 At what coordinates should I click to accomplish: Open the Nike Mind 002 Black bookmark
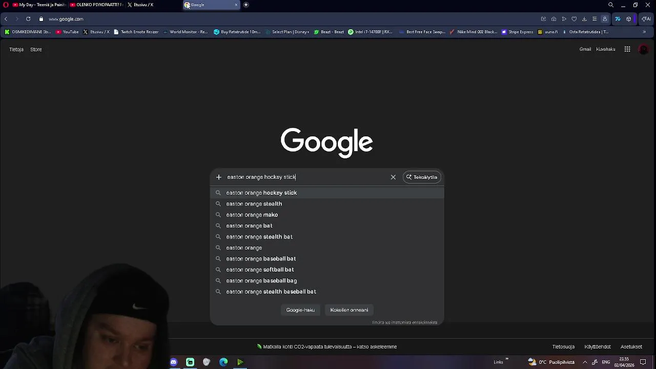(x=473, y=32)
